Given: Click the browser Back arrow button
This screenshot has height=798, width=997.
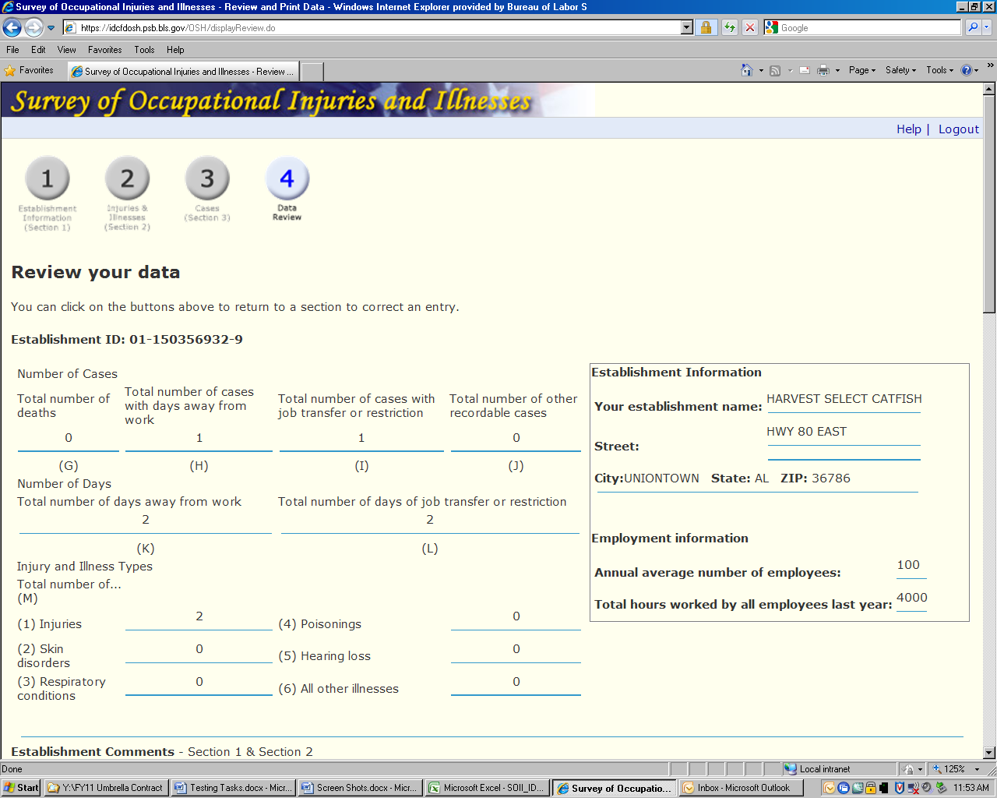Looking at the screenshot, I should tap(12, 28).
